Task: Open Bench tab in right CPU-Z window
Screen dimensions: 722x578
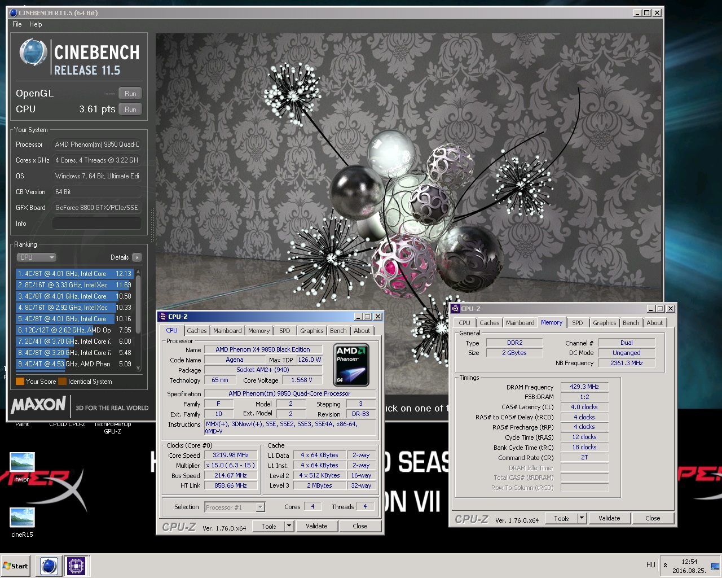Action: 631,323
